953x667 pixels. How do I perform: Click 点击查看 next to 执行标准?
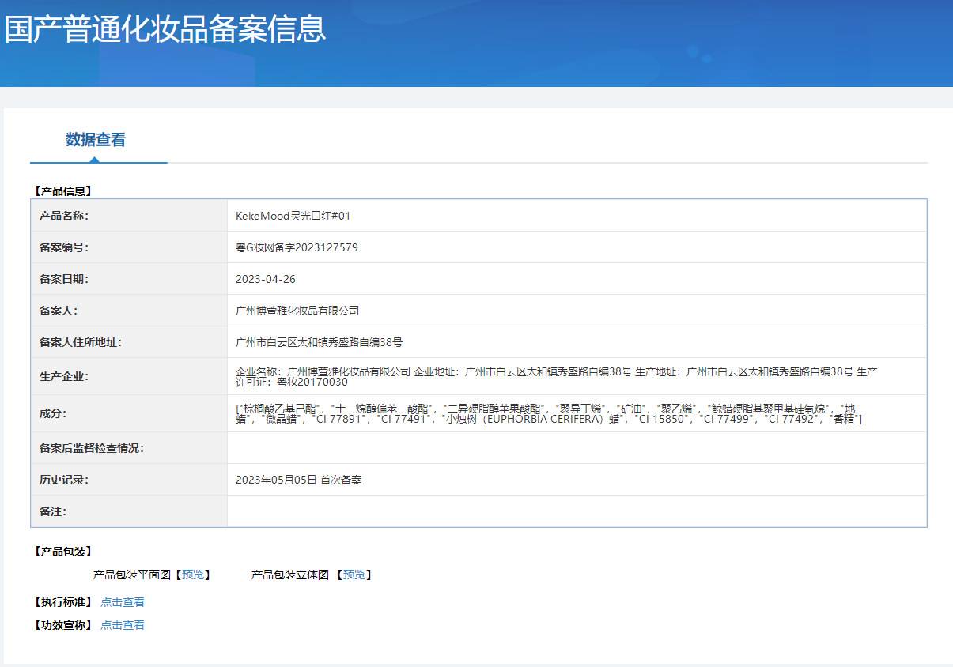coord(123,602)
